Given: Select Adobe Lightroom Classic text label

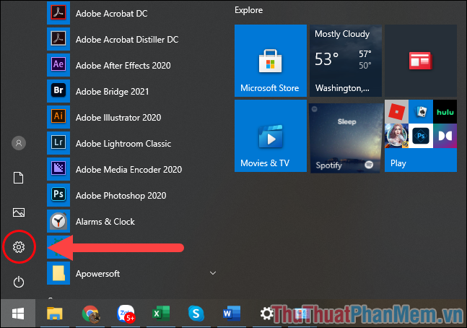Looking at the screenshot, I should (x=123, y=144).
